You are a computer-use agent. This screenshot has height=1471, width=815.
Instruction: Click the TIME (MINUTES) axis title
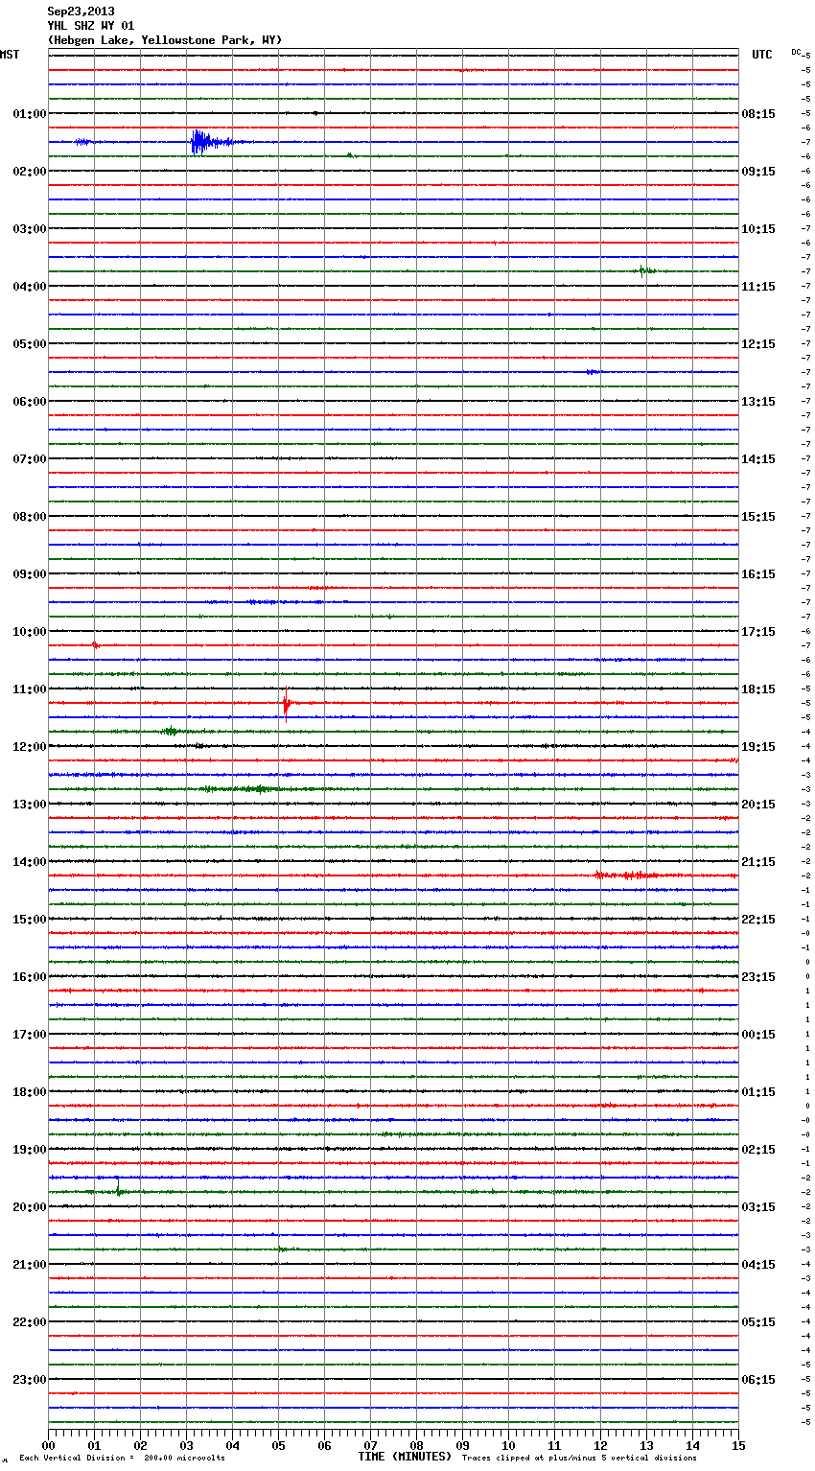(405, 1457)
